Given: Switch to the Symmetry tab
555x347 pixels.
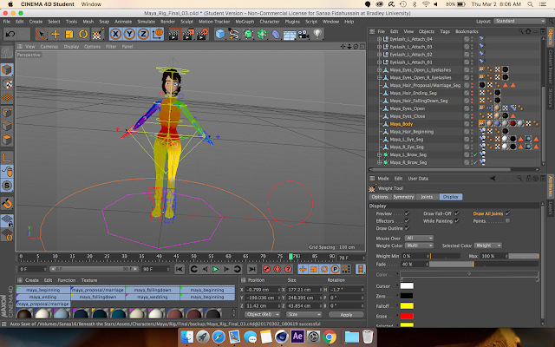Looking at the screenshot, I should [402, 196].
